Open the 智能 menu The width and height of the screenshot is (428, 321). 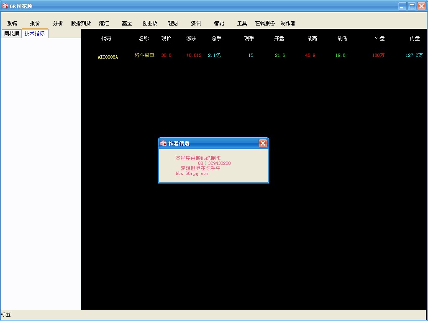[x=219, y=23]
